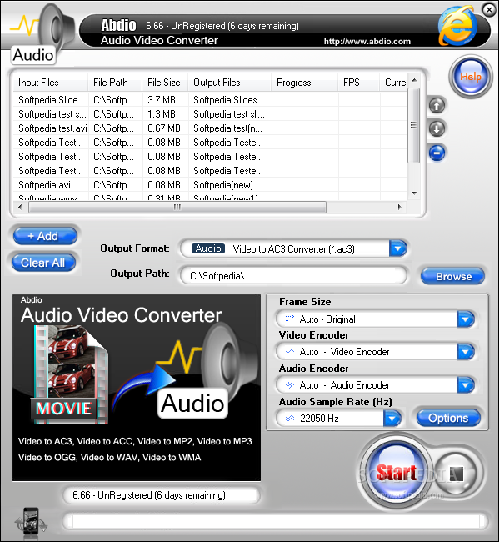Click the file list scroll down arrow
This screenshot has height=542, width=499.
414,193
